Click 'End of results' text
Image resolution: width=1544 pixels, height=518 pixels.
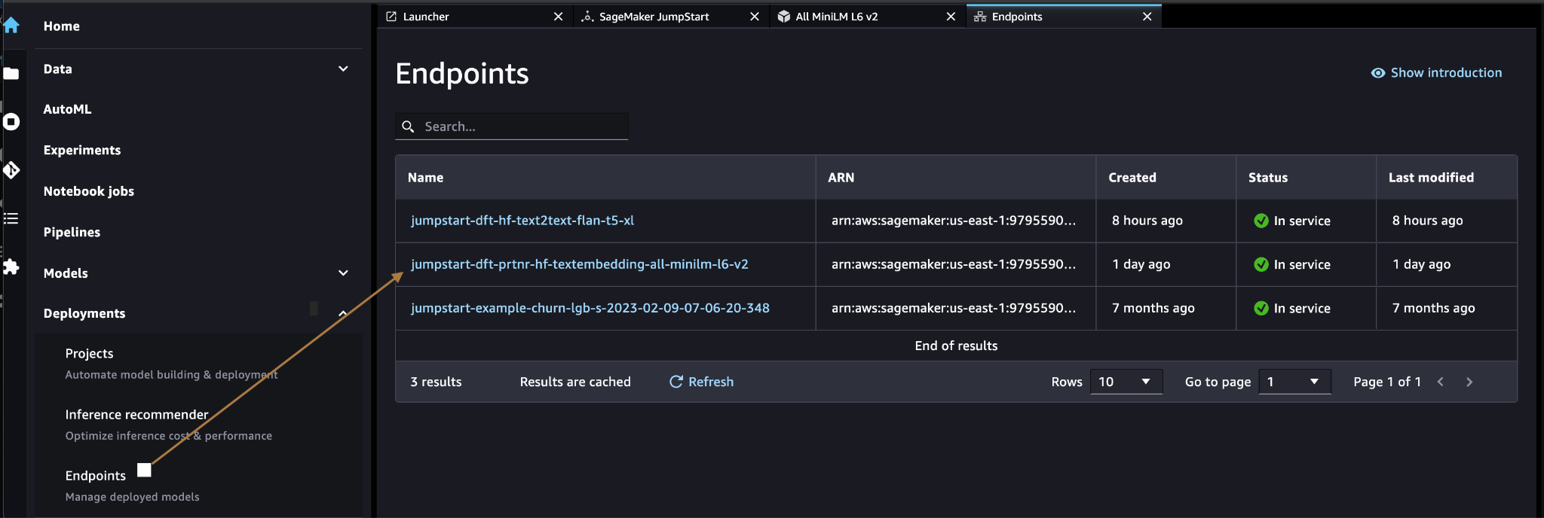coord(956,346)
